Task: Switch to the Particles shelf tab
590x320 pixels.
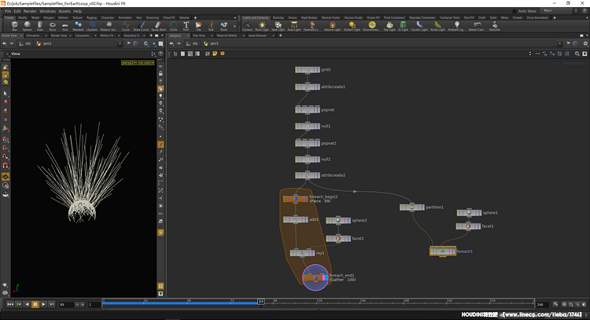Action: point(278,17)
